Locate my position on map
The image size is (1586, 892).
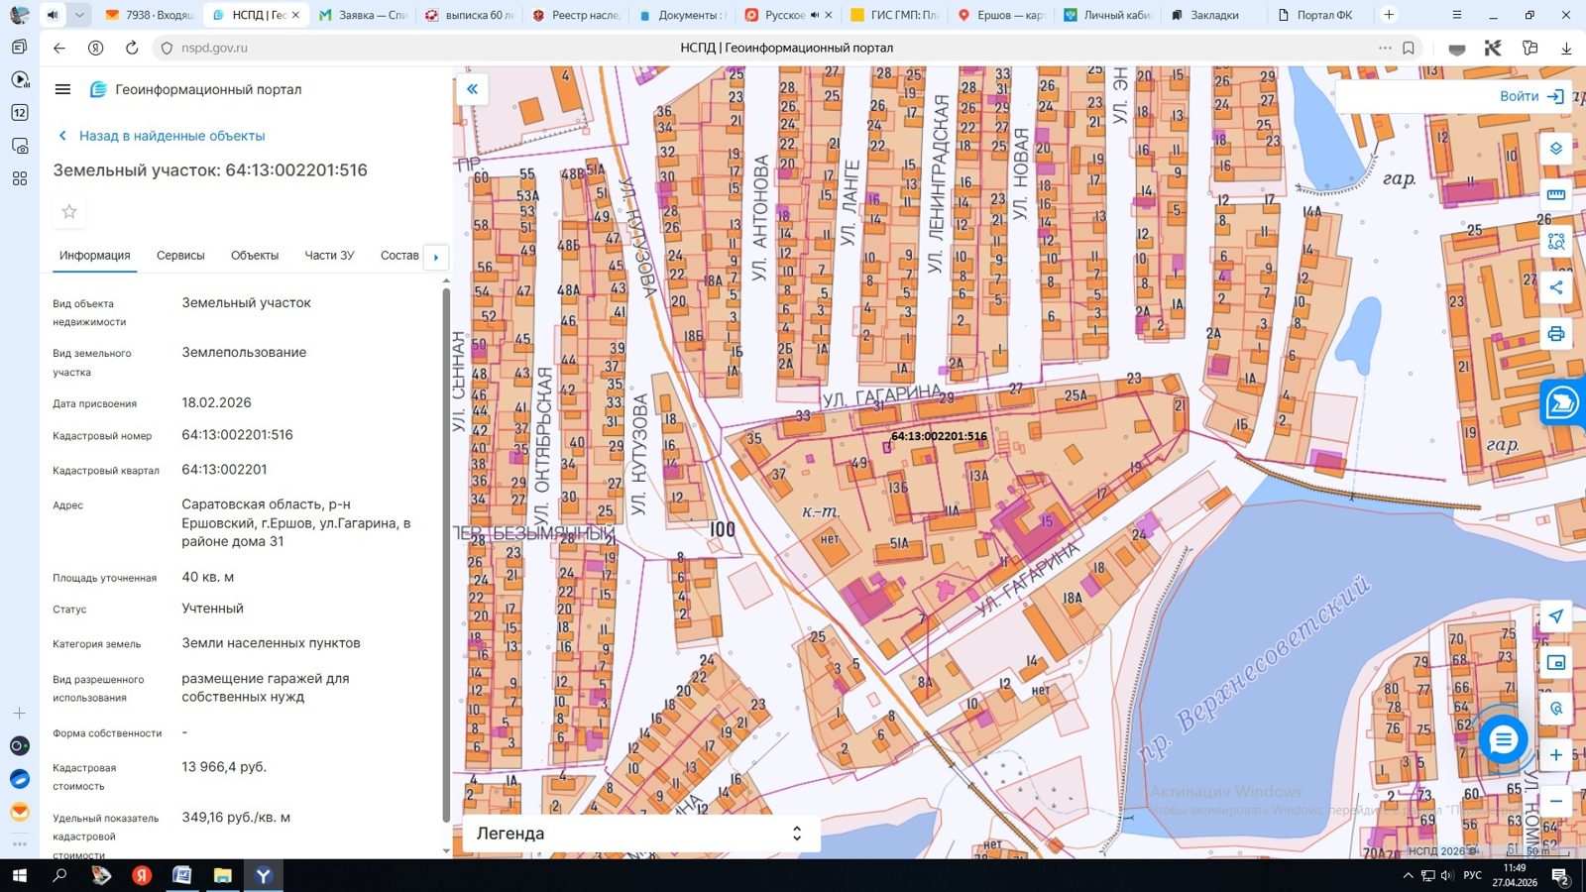(1555, 615)
